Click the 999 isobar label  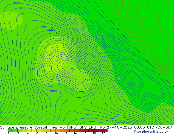22,8
